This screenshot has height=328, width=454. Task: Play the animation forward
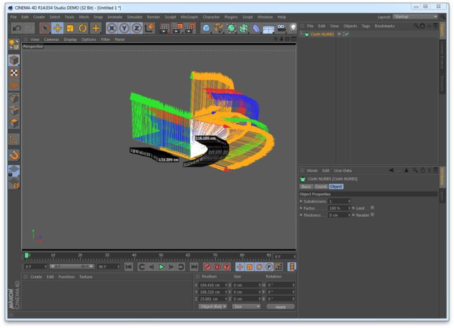click(161, 267)
